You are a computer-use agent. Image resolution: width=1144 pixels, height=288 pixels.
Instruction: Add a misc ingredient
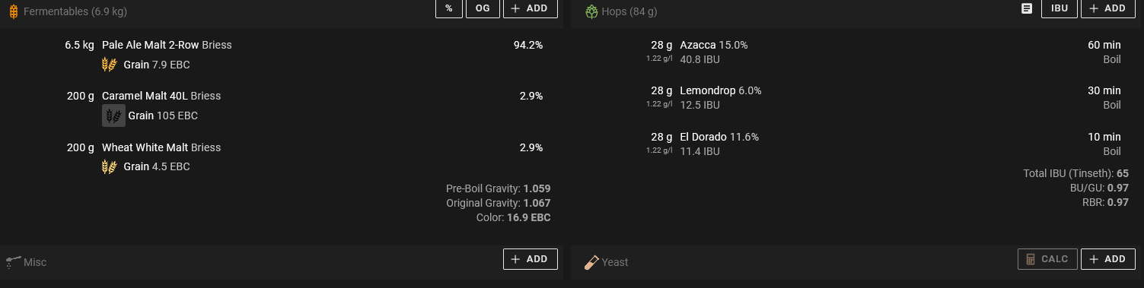[x=531, y=259]
